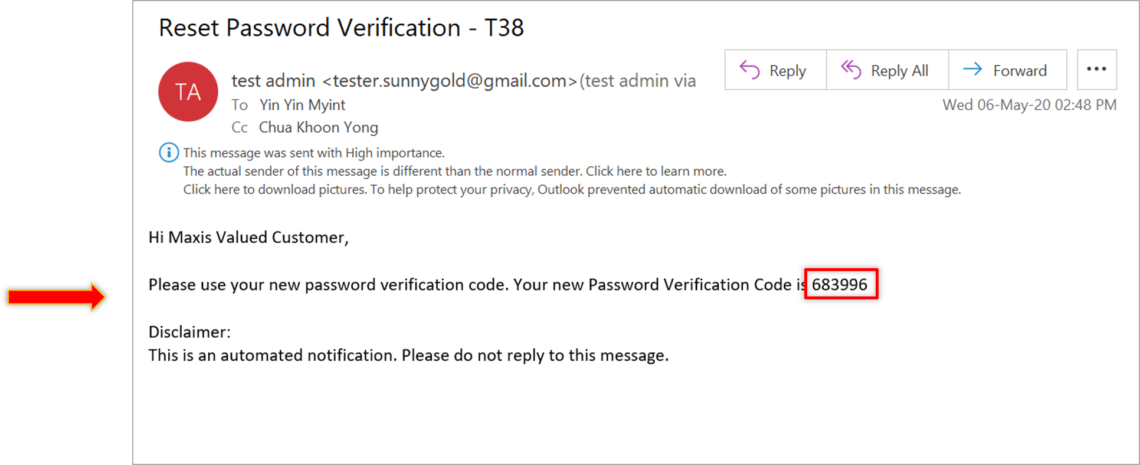Click the received date Wed 06-May-20
The width and height of the screenshot is (1140, 465).
click(1029, 105)
